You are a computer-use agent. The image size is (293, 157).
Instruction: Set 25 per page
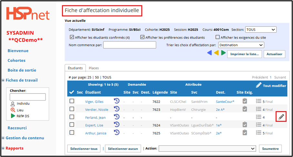click(x=89, y=77)
